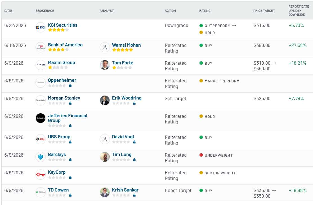Screen dimensions: 313x205
Task: Click the lock icon under Jefferies Financial Group
Action: [x=70, y=126]
